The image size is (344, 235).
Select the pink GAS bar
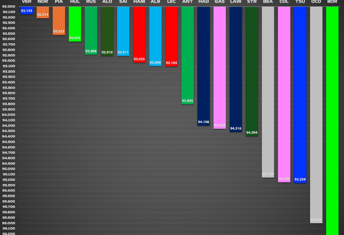[220, 65]
